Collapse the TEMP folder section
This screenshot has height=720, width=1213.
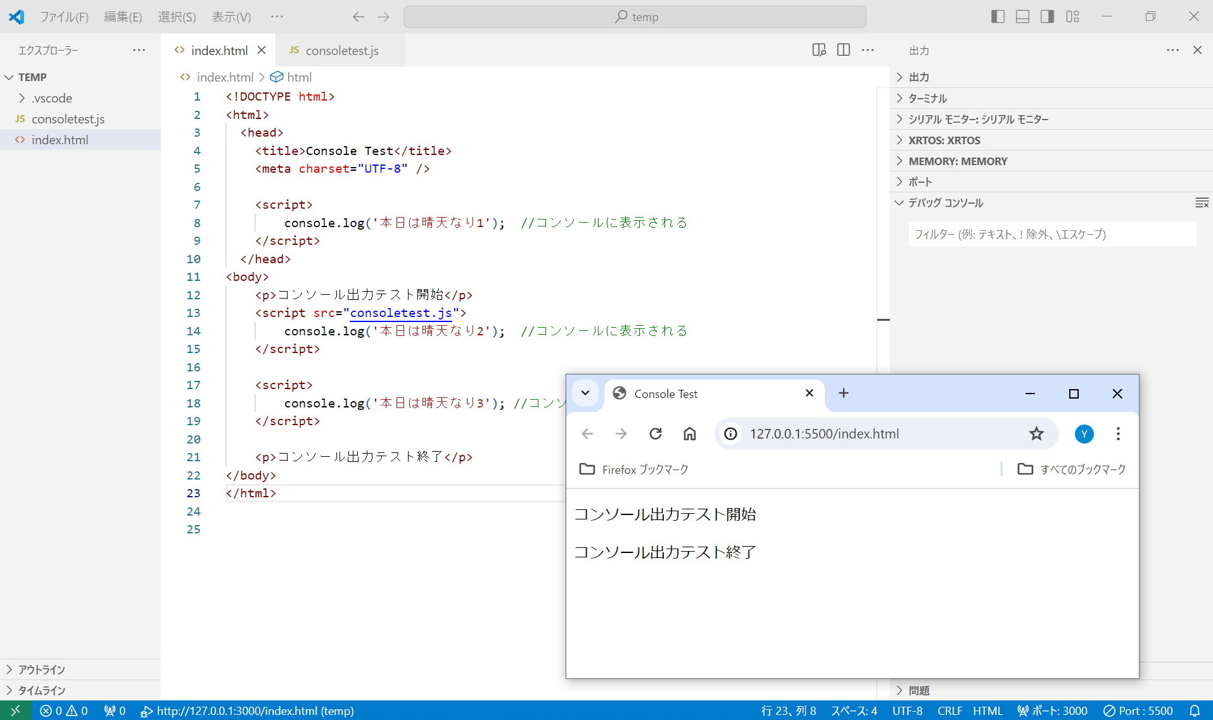(80, 77)
